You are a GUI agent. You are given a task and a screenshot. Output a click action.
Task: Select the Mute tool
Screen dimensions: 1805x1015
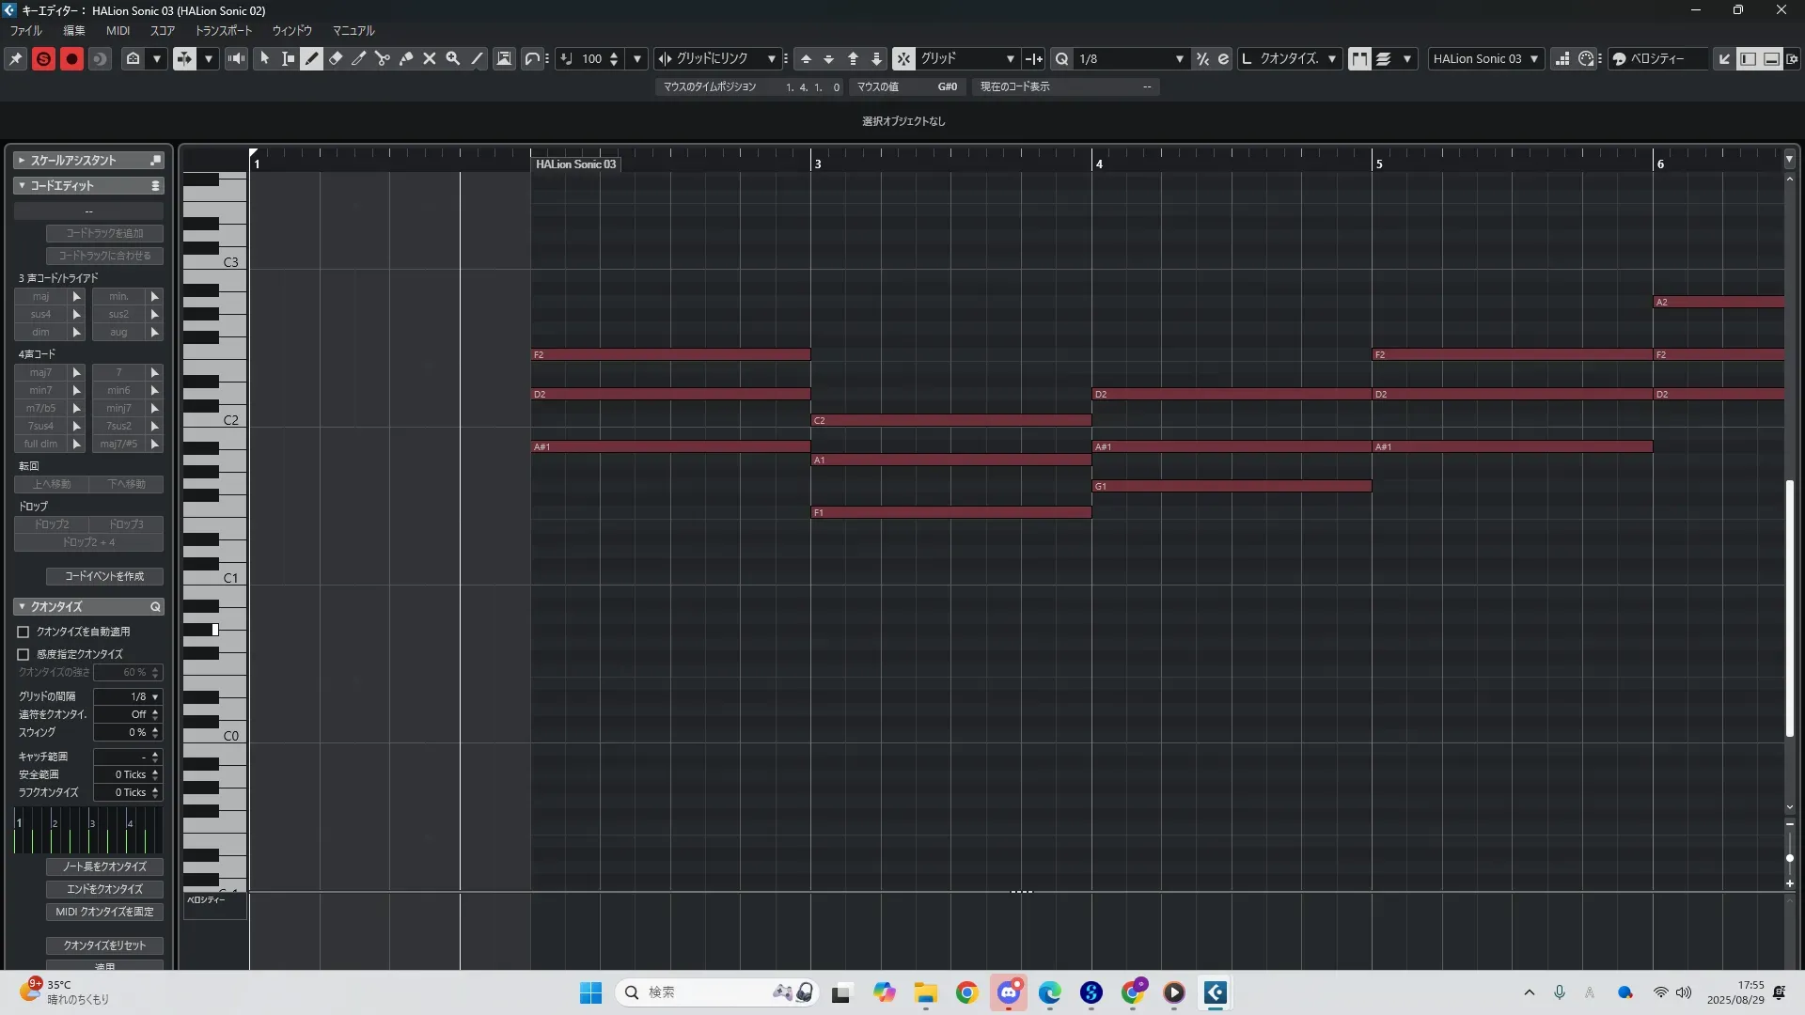pos(430,58)
